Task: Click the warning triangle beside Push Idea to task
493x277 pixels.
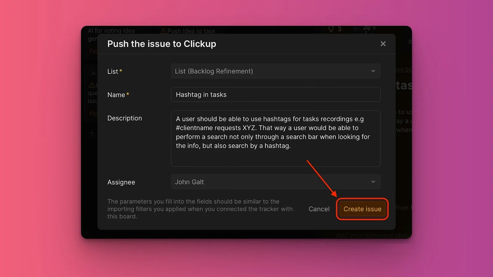Action: 163,31
